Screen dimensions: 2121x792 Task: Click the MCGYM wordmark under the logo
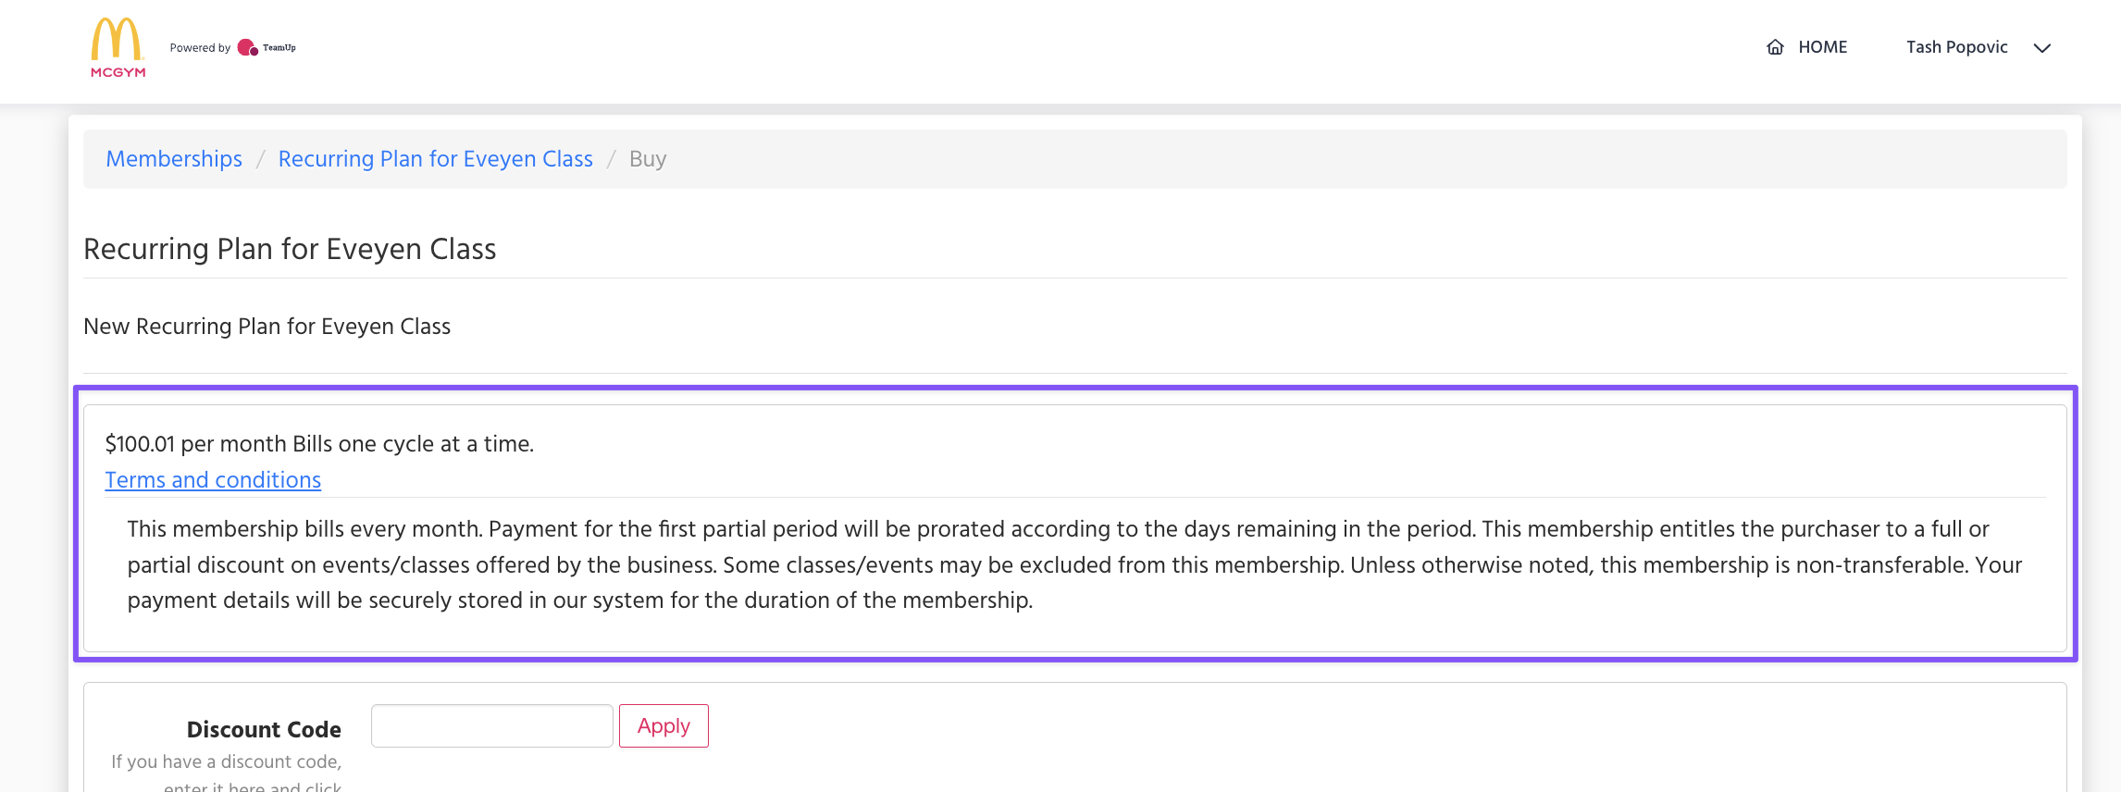pyautogui.click(x=118, y=72)
